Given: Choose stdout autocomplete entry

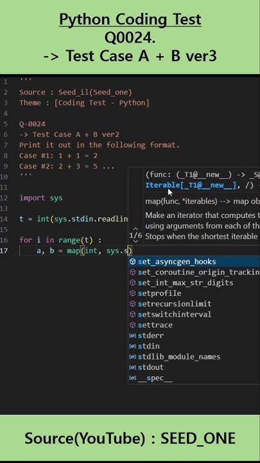Looking at the screenshot, I should [195, 367].
